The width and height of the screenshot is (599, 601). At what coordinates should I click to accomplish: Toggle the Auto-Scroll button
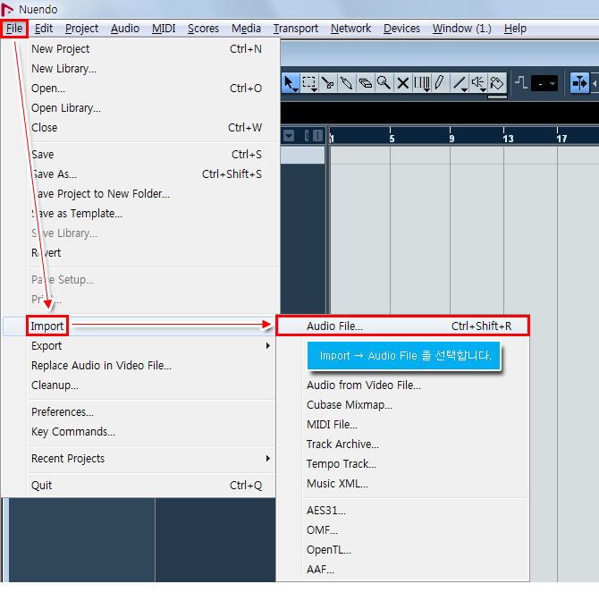click(x=579, y=83)
